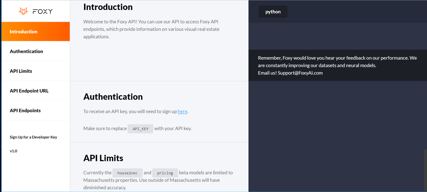Image resolution: width=427 pixels, height=192 pixels.
Task: Click the pricing code label
Action: coord(165,173)
